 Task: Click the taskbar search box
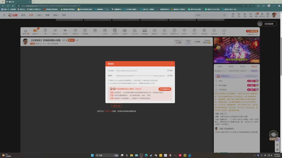(108, 155)
